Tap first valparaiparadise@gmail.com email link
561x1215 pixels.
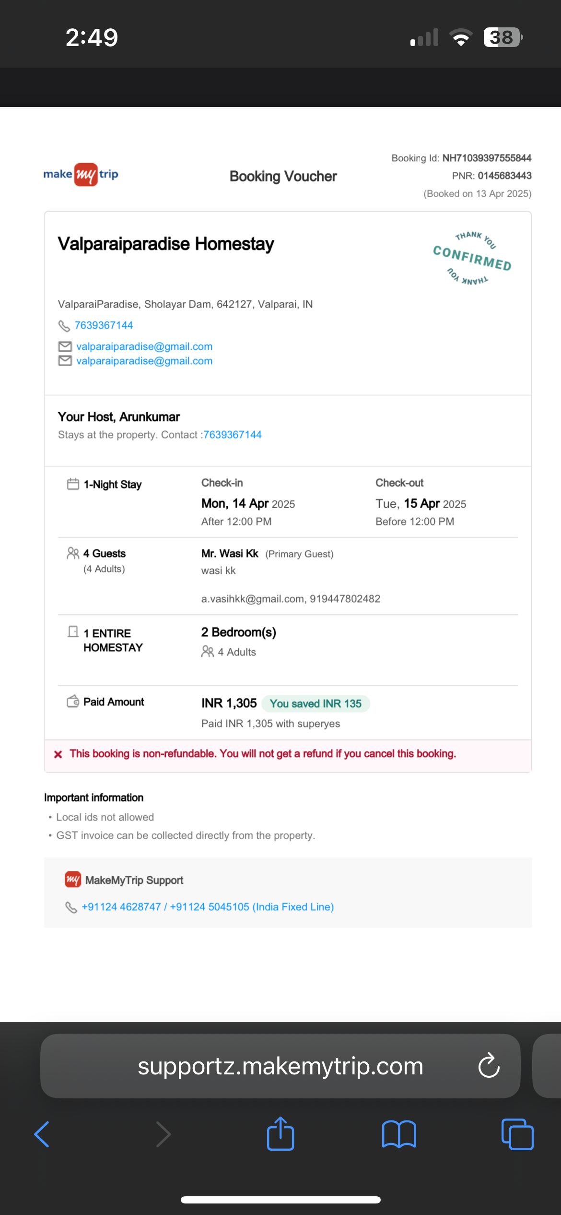click(144, 346)
